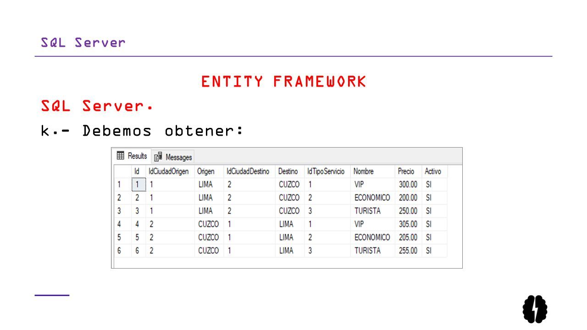Click the SQL Server slide title
This screenshot has height=330, width=587.
pos(83,43)
